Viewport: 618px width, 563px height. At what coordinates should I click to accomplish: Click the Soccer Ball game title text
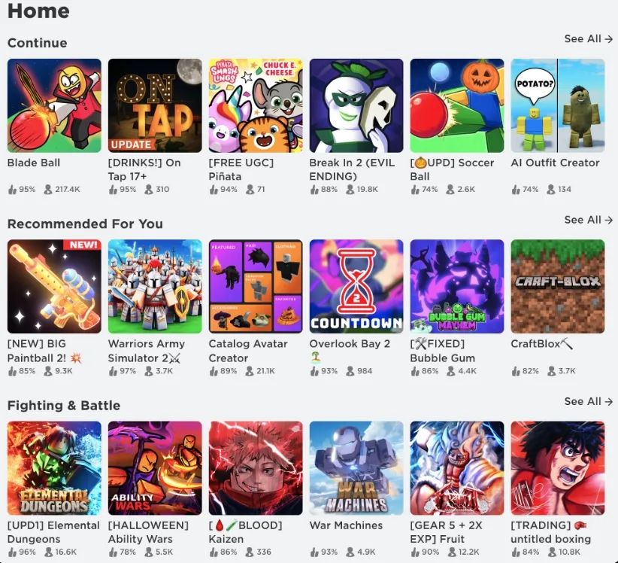click(452, 169)
